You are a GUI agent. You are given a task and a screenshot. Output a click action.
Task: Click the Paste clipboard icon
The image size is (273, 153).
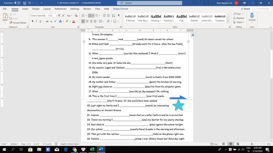(x=5, y=16)
